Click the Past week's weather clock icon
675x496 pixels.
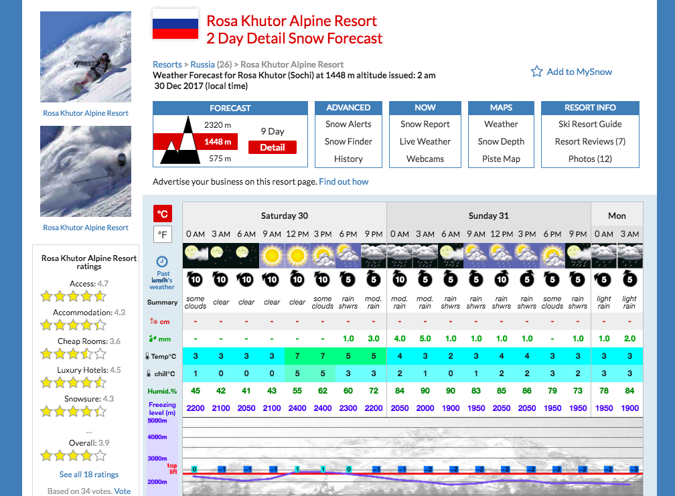(x=162, y=261)
